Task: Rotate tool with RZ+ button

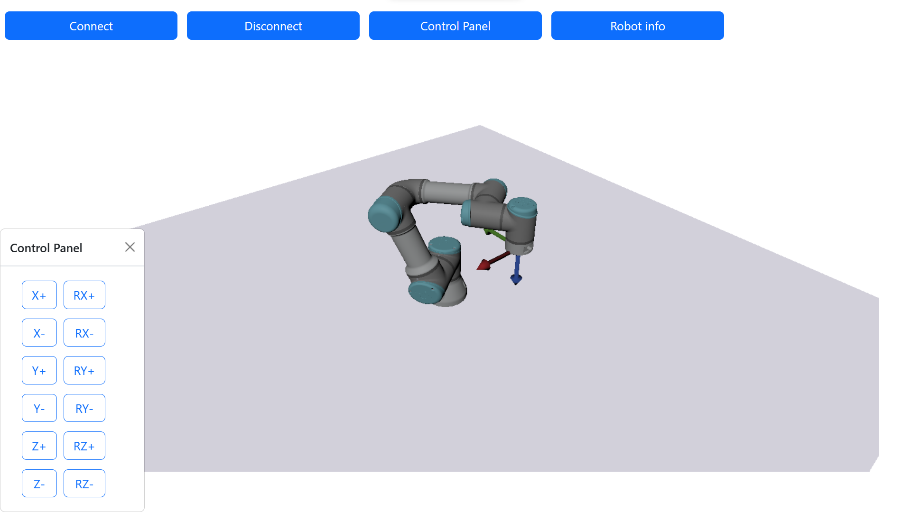Action: tap(84, 446)
